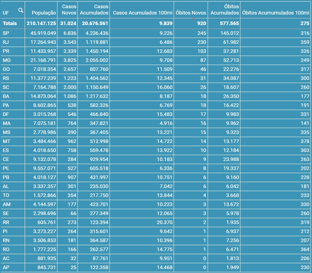The image size is (312, 273).
Task: Click the RJ state cell
Action: tap(6, 42)
